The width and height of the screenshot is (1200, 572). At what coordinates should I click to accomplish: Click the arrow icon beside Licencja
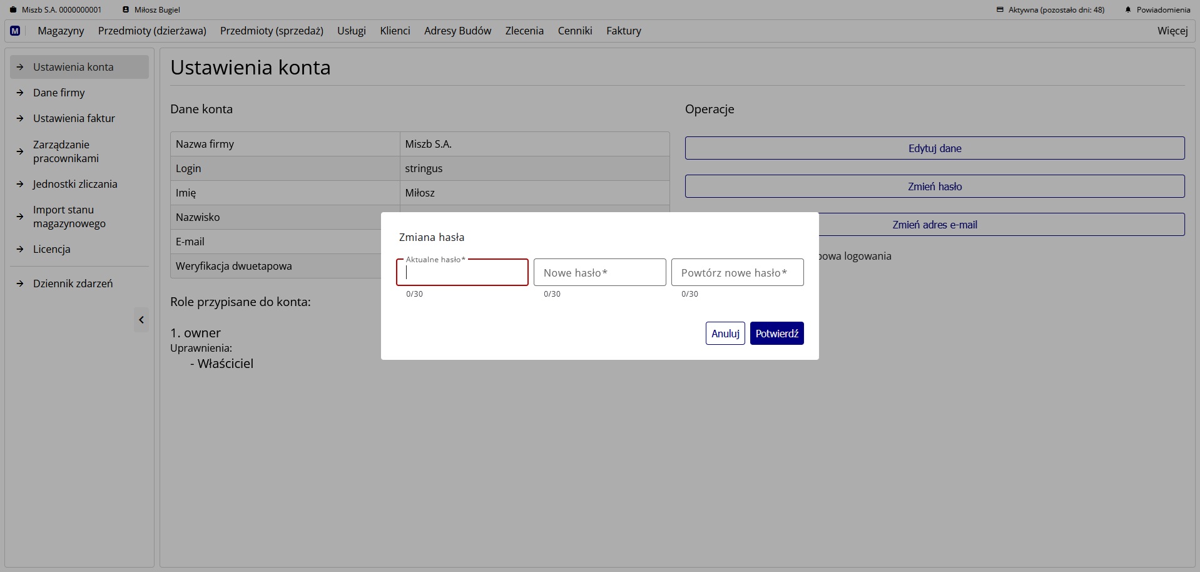click(x=20, y=249)
